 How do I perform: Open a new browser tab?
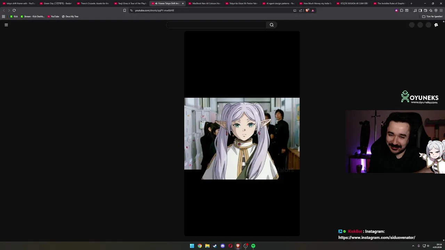point(411,3)
